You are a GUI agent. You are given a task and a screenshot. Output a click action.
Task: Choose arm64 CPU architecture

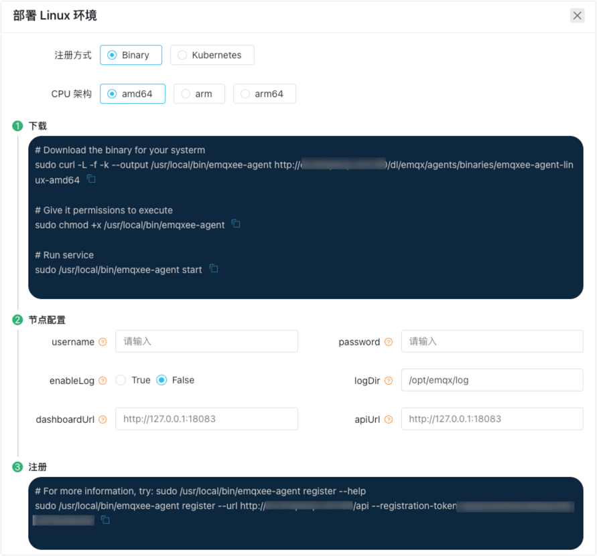pyautogui.click(x=264, y=94)
